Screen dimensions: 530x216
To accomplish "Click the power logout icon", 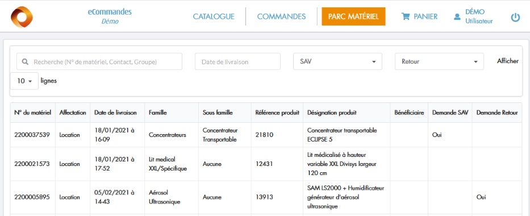I will [x=515, y=17].
